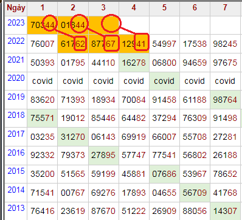Click green cell 56709 in 2014

195,193
